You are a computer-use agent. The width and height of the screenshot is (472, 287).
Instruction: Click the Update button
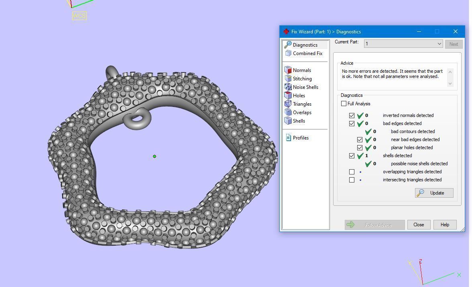tap(434, 193)
